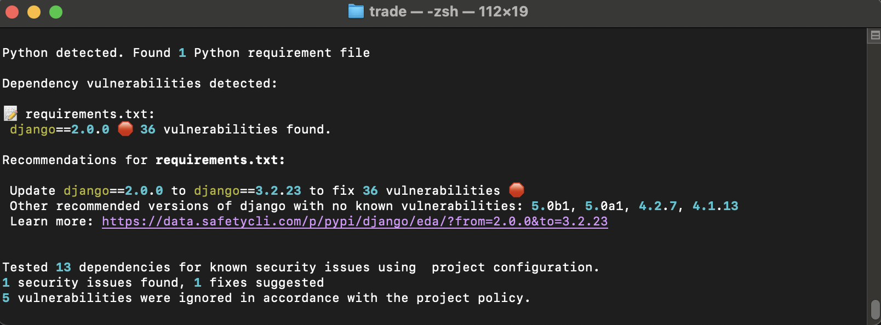881x325 pixels.
Task: Click version 4.1.13 in recommended versions
Action: click(x=715, y=206)
